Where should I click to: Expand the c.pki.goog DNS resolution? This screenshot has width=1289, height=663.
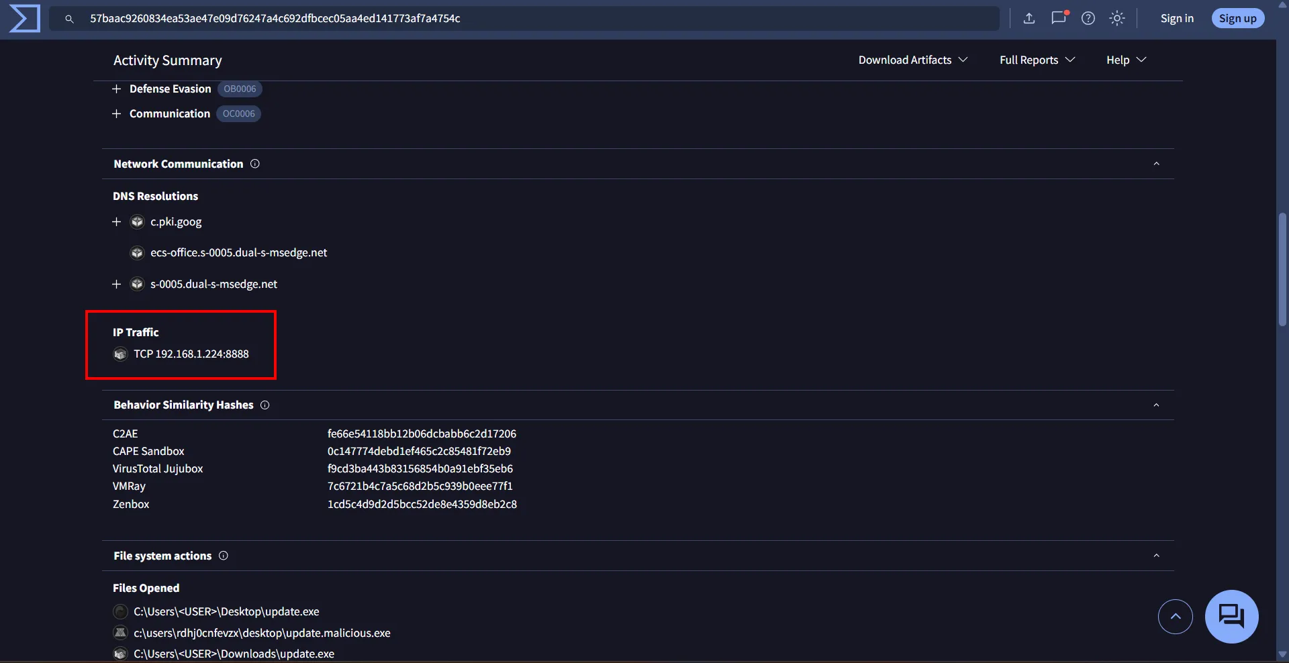tap(116, 222)
